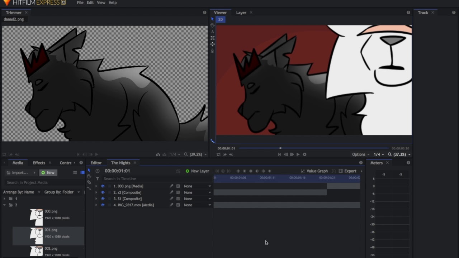Hide the s2 Composite layer
459x258 pixels.
(x=103, y=192)
